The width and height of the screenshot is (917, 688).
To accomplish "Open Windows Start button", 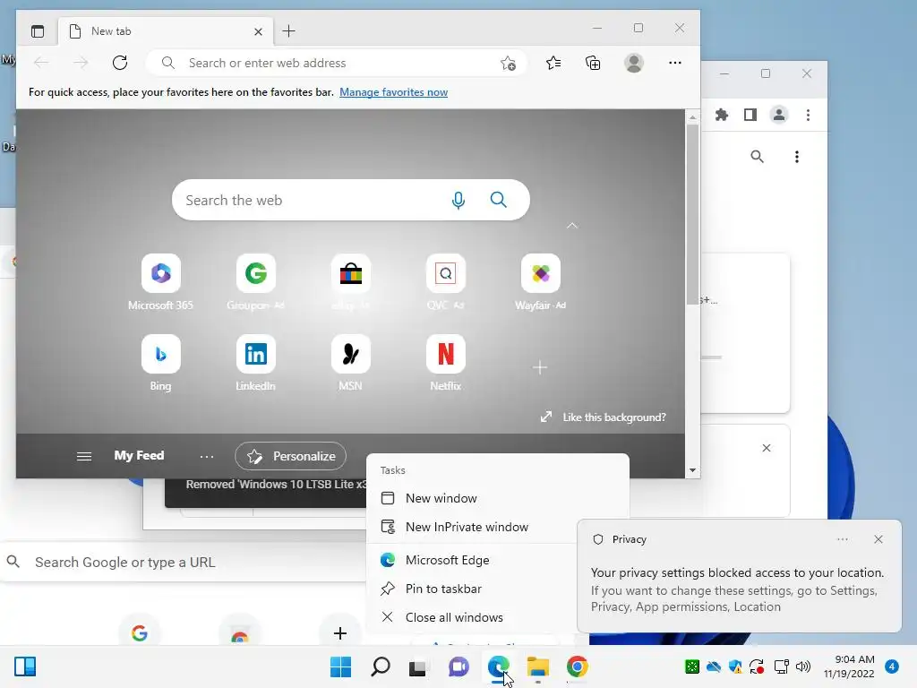I will (340, 666).
